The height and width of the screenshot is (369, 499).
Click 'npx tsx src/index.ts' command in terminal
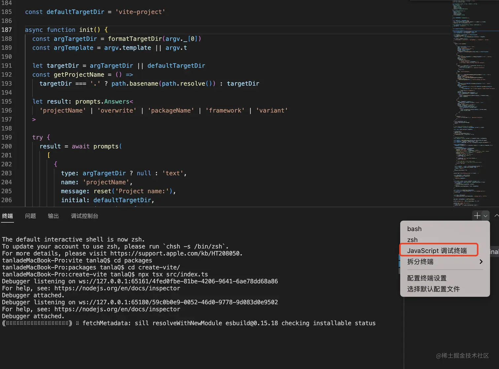pyautogui.click(x=173, y=274)
